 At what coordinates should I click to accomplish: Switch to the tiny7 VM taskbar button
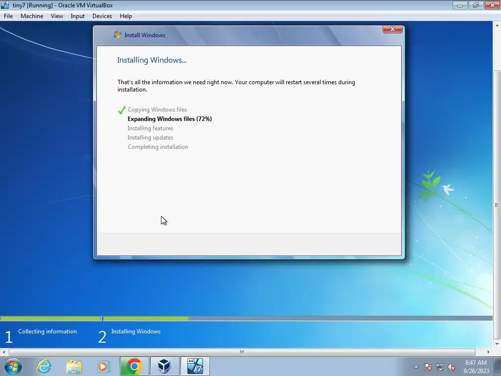(x=195, y=366)
